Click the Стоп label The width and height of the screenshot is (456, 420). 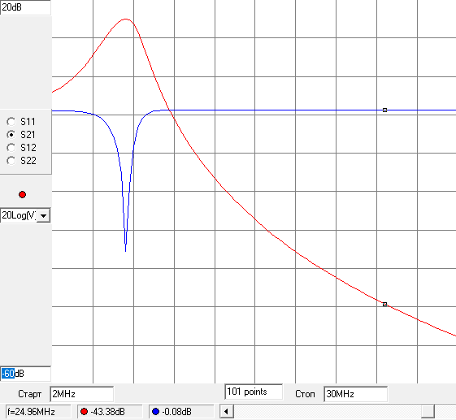[305, 394]
